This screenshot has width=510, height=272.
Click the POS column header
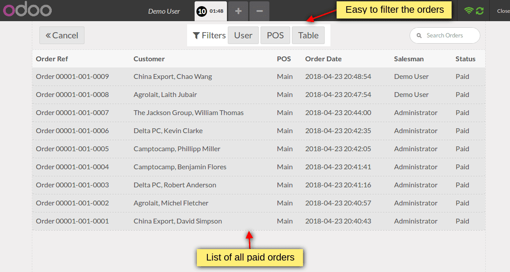click(x=284, y=59)
